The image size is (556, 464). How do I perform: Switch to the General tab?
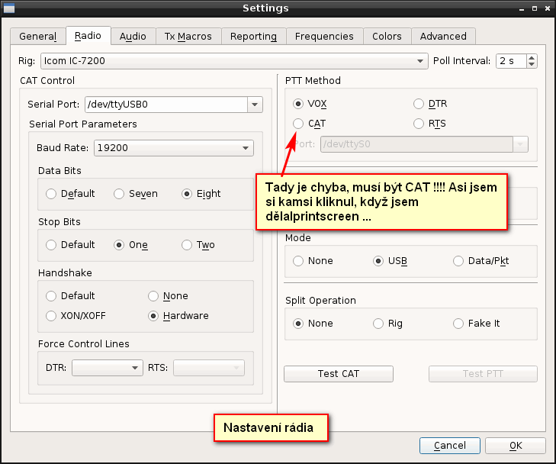[37, 36]
